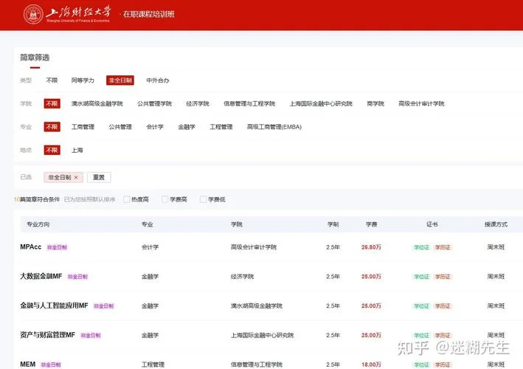This screenshot has height=369, width=523.
Task: Filter by 上海 location
Action: pyautogui.click(x=77, y=150)
